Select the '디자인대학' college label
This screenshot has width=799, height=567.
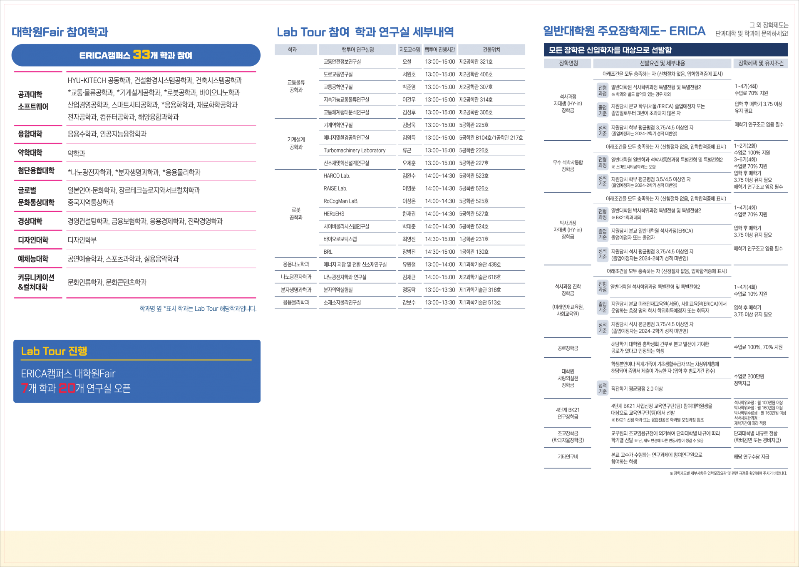coord(33,240)
